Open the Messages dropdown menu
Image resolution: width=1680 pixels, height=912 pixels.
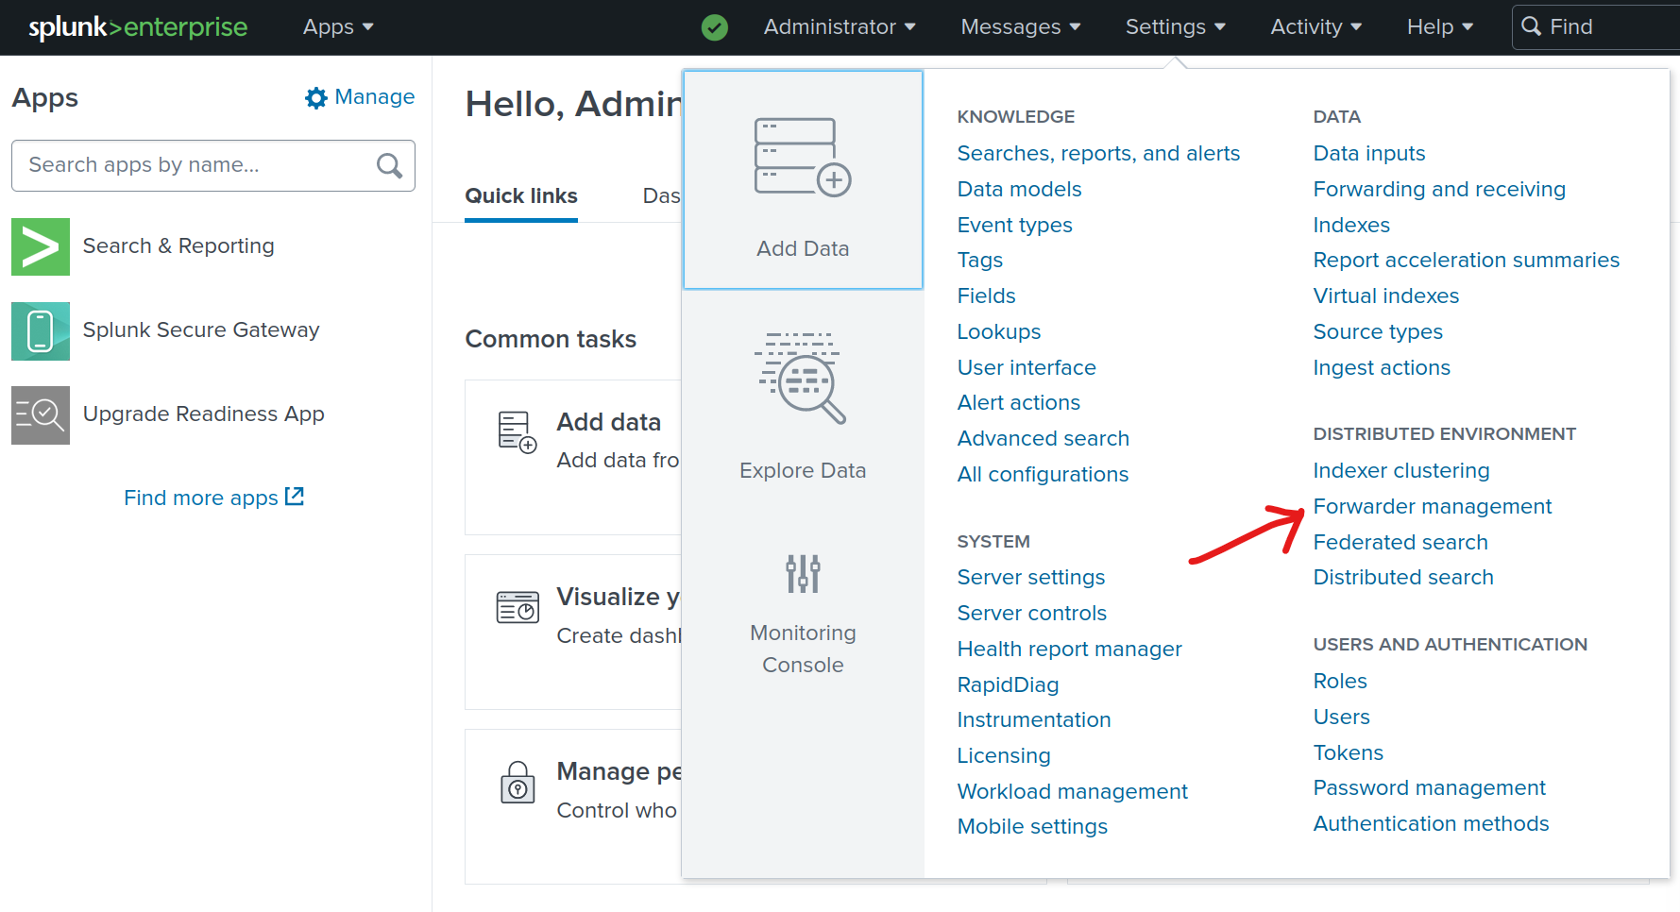[1020, 27]
